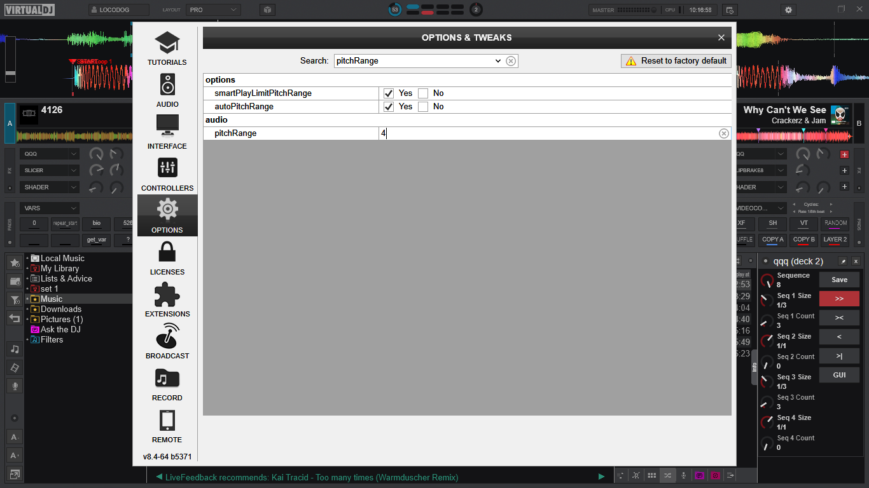
Task: Reset the pitchRange value with its clear icon
Action: click(724, 133)
